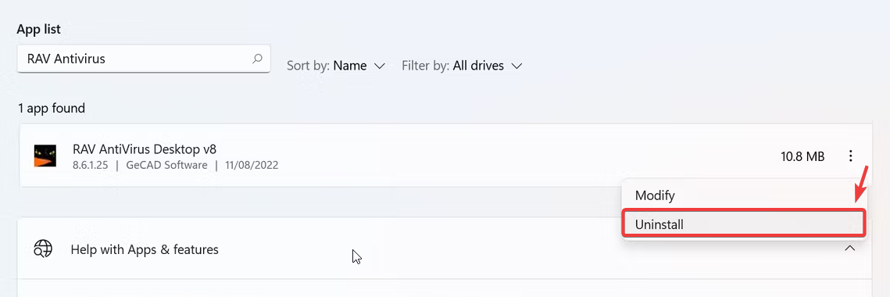
Task: Click the Sort by chevron arrow
Action: (x=381, y=66)
